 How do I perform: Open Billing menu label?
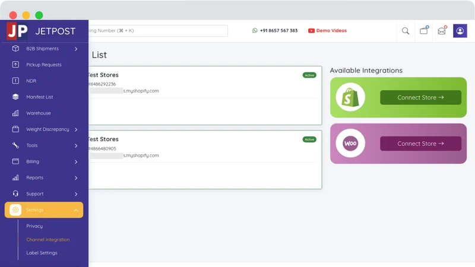pos(33,161)
